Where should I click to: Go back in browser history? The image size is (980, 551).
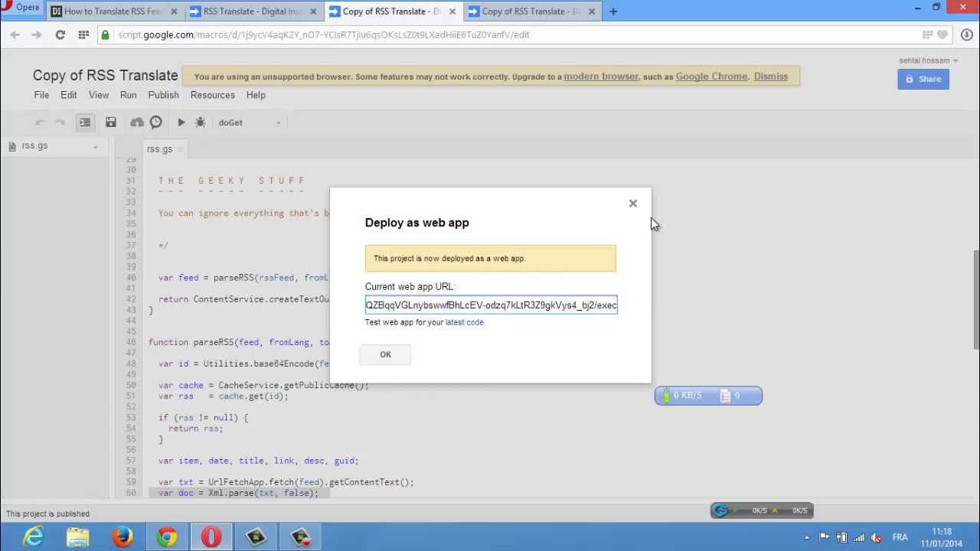point(15,34)
